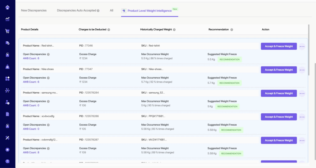Open the shopping cart orders icon
316x168 pixels.
pyautogui.click(x=7, y=31)
